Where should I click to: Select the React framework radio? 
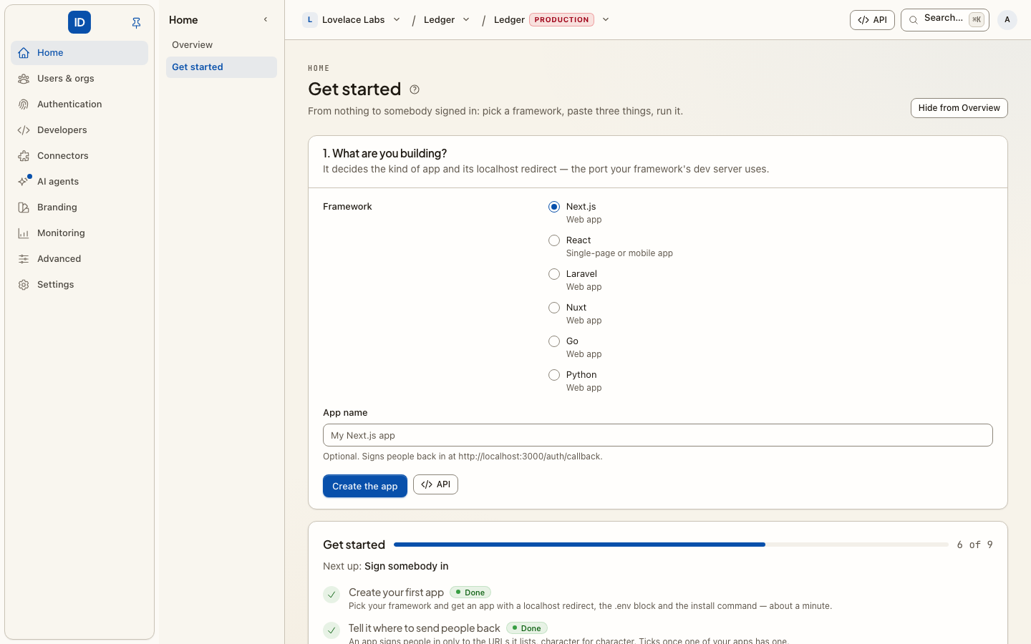[x=554, y=240]
